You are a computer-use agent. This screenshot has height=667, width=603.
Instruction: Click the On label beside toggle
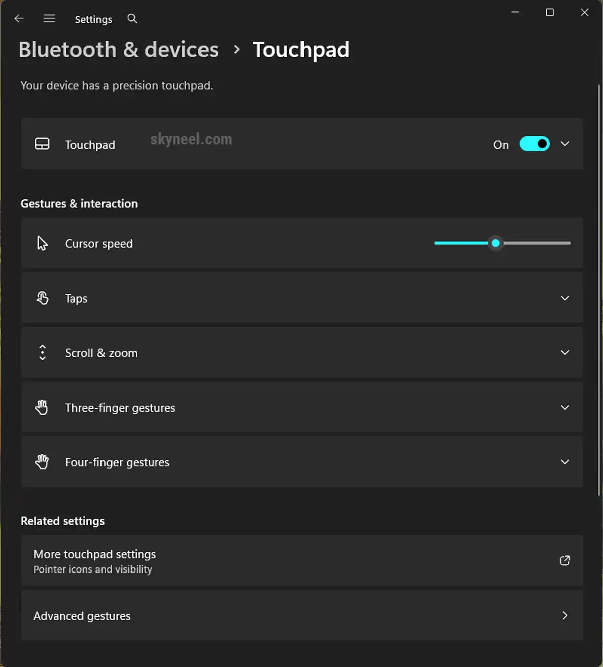(x=501, y=145)
